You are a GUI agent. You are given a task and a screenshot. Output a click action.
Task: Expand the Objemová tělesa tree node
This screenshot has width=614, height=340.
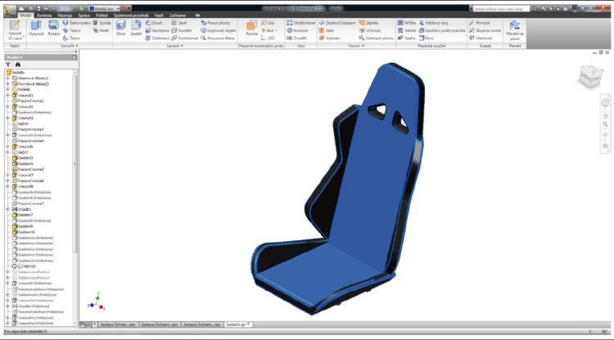7,78
